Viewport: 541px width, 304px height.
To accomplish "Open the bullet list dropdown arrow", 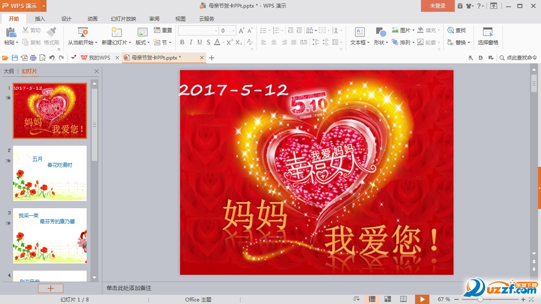I will pos(269,31).
